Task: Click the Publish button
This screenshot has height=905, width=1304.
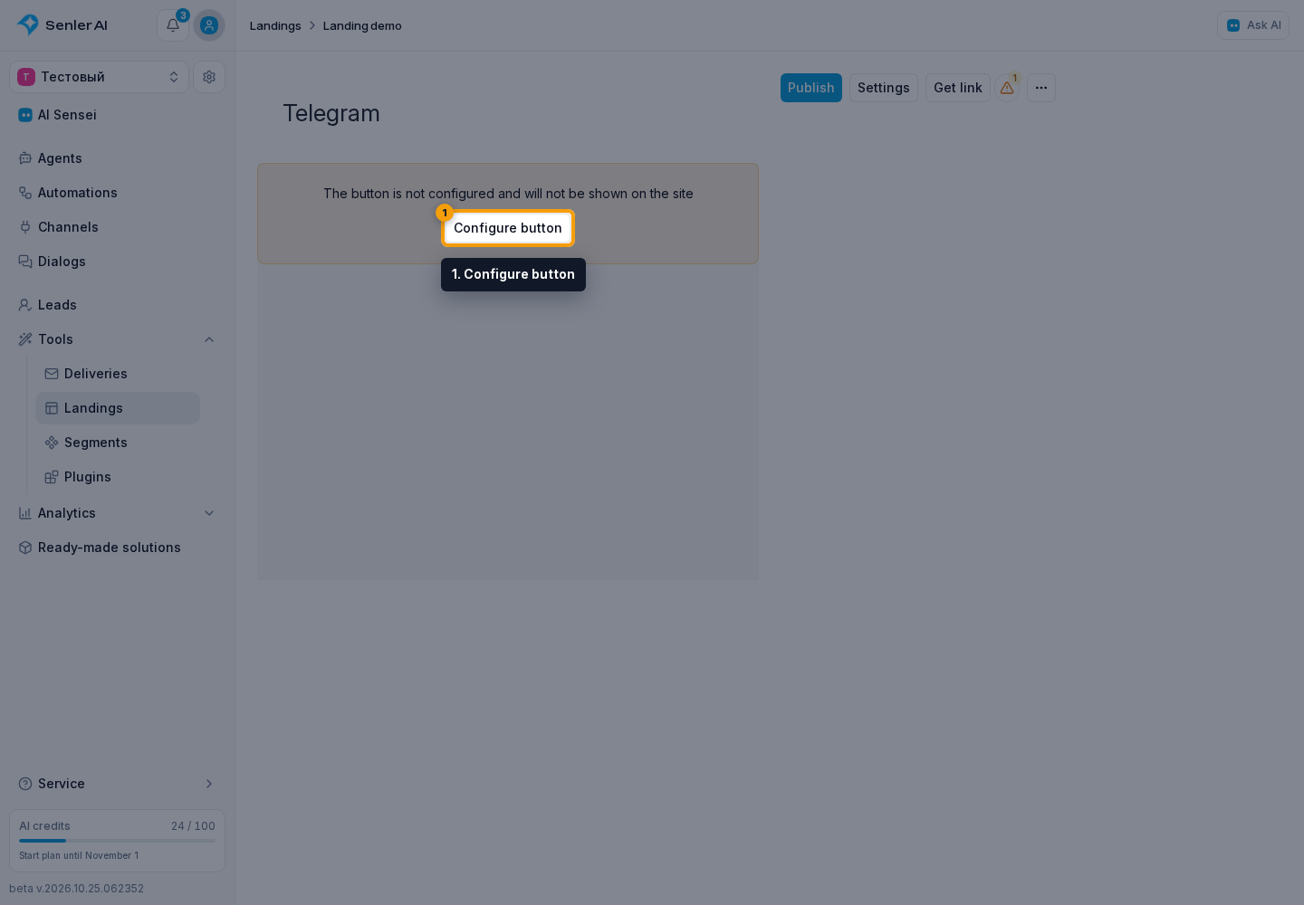Action: 811,88
